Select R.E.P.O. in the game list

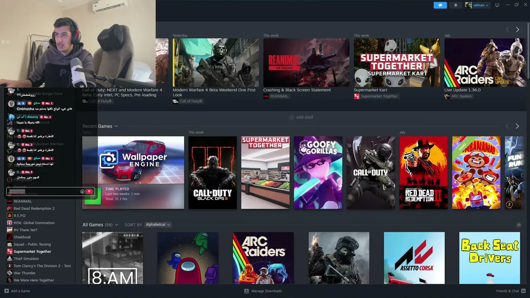[20, 216]
